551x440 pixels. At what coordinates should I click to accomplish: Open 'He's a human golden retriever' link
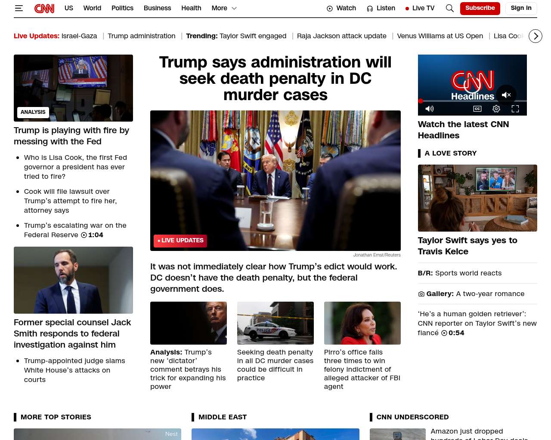point(477,324)
